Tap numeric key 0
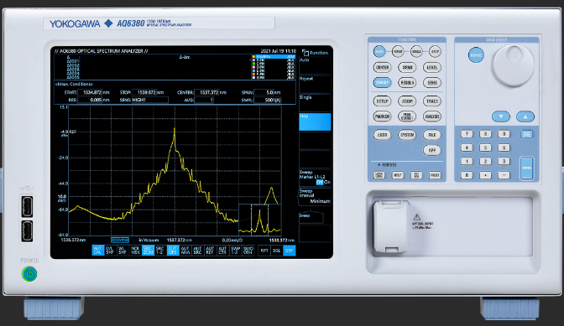 [467, 175]
